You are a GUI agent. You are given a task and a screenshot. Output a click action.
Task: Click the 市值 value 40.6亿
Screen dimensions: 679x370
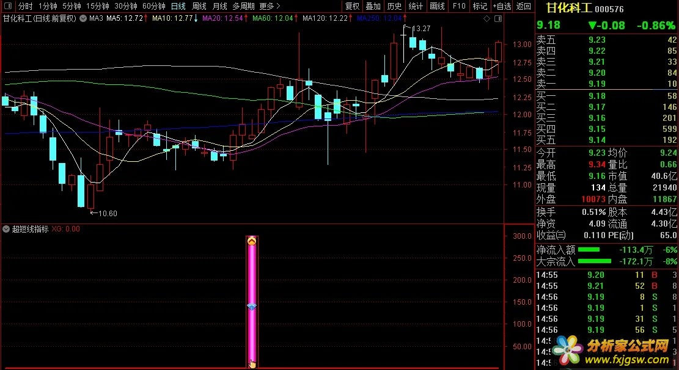pyautogui.click(x=664, y=176)
